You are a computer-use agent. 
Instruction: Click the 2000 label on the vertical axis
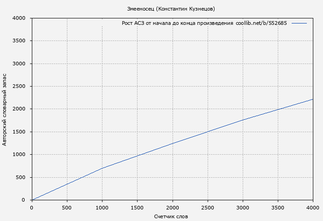[x=19, y=109]
